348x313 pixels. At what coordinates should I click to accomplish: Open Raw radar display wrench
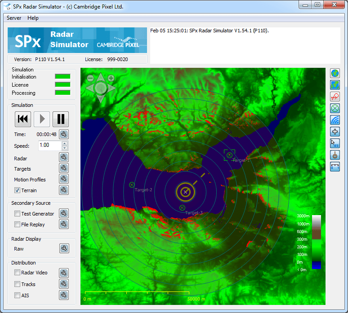(64, 248)
